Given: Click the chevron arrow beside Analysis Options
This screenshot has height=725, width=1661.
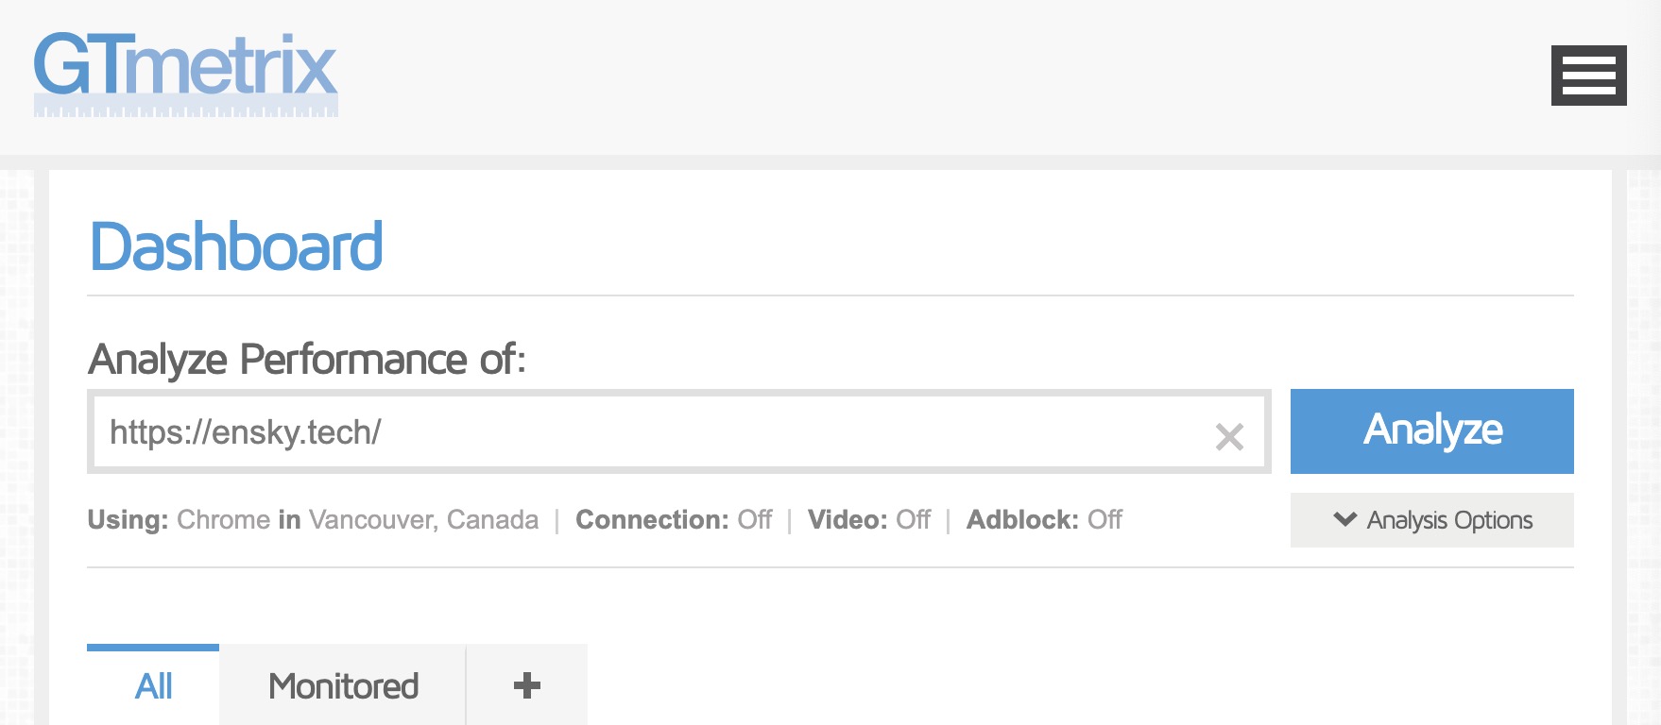Looking at the screenshot, I should click(1344, 519).
